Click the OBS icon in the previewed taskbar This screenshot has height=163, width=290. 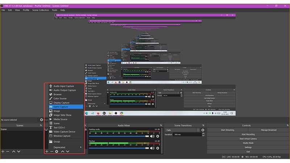pos(116,113)
